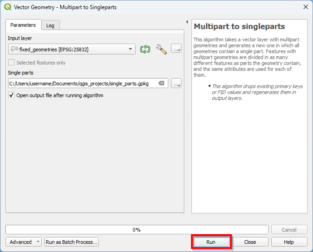
Task: Click Run as Batch Process button
Action: 72,242
